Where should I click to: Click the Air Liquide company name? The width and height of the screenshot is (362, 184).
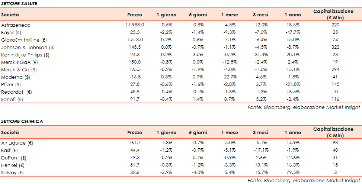[17, 143]
